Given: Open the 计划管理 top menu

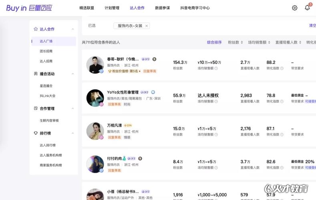Looking at the screenshot, I should tap(112, 8).
